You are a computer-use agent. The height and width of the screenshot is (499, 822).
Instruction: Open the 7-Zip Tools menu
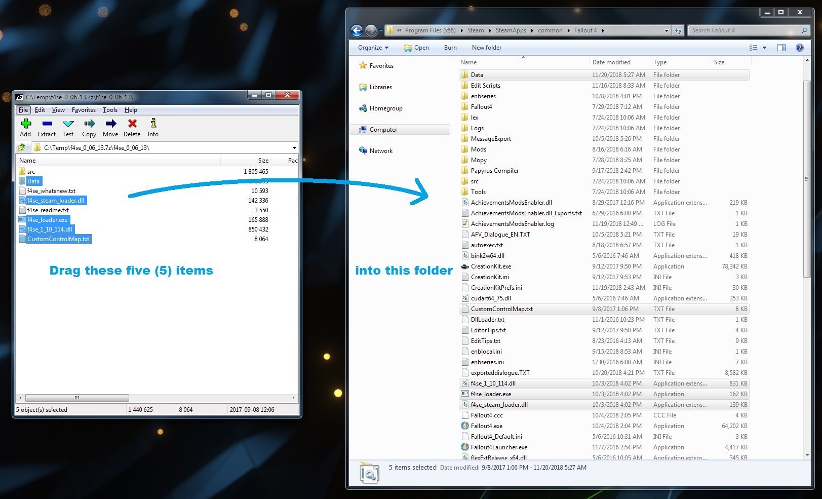pos(110,110)
